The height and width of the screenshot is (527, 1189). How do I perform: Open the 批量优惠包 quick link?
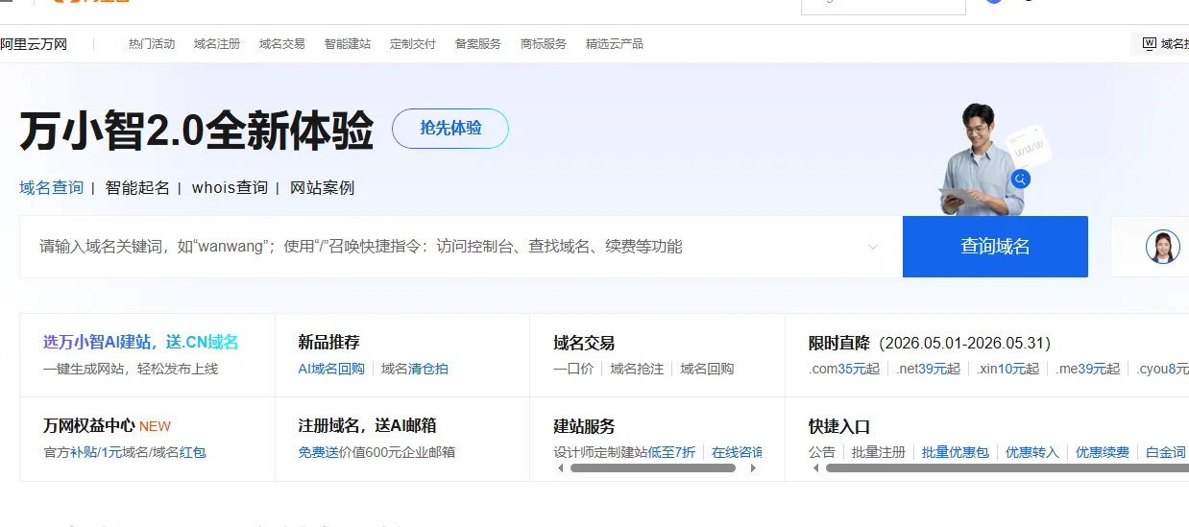tap(956, 452)
